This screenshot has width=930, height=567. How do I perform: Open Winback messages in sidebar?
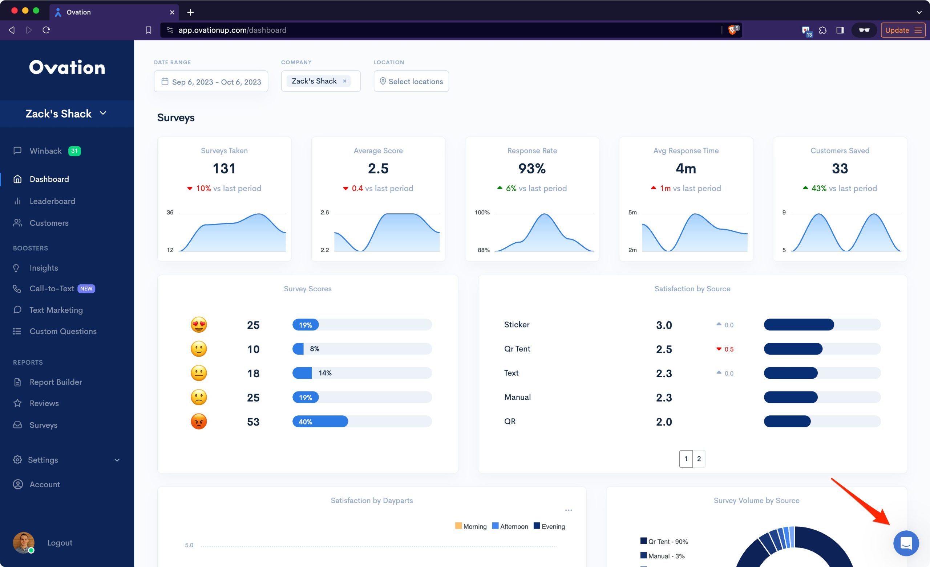(46, 151)
